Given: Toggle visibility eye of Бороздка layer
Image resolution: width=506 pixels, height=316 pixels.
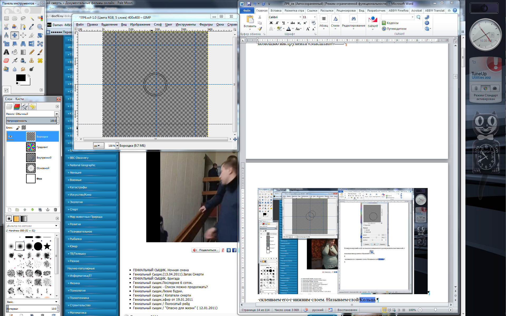Looking at the screenshot, I should (x=10, y=136).
